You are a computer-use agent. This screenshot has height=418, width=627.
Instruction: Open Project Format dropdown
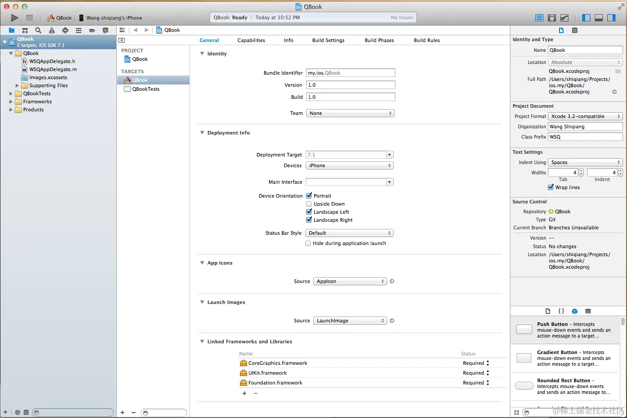coord(585,116)
